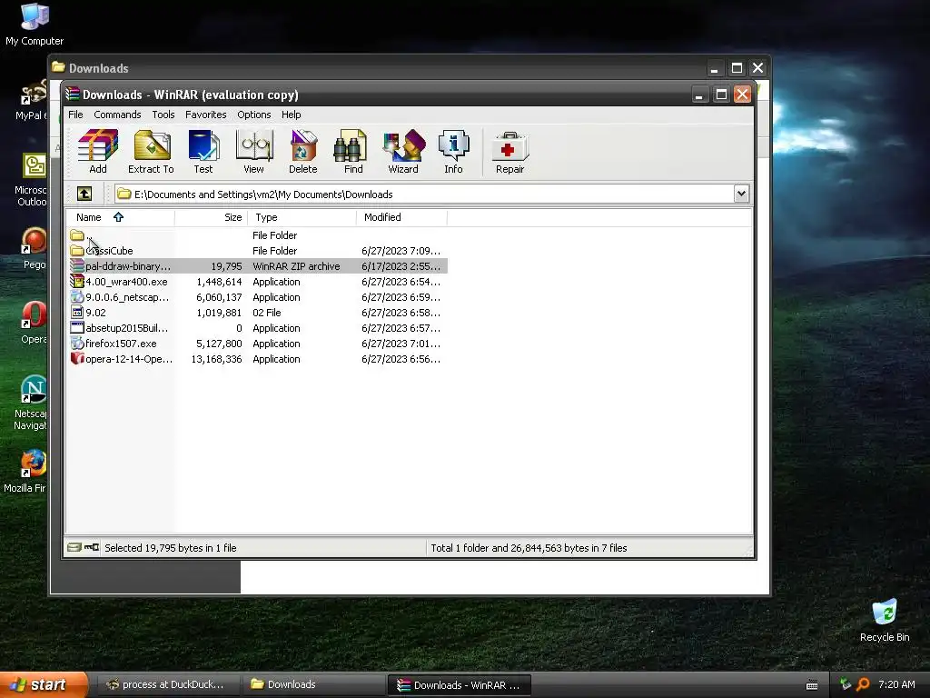Launch the Wizard tool

[x=403, y=152]
